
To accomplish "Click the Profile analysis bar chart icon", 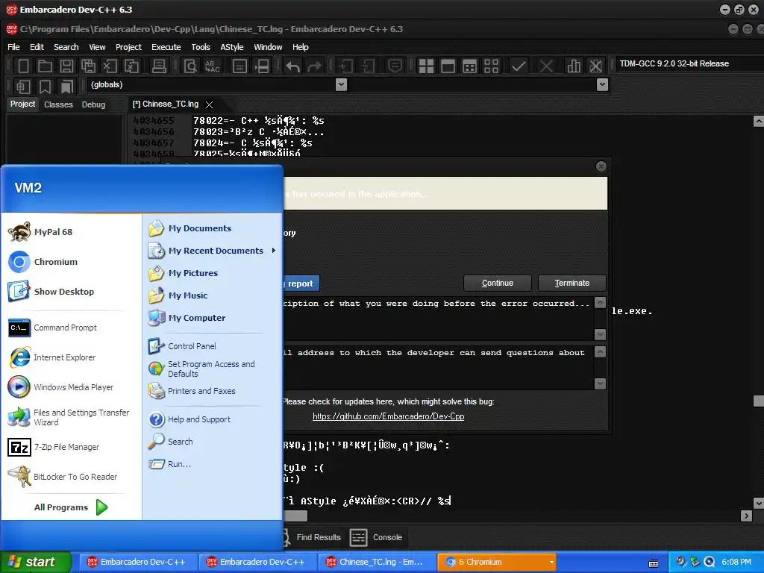I will click(574, 66).
